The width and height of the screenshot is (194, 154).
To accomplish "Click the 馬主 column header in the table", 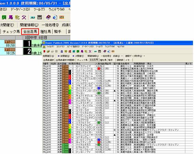I will coord(166,64).
